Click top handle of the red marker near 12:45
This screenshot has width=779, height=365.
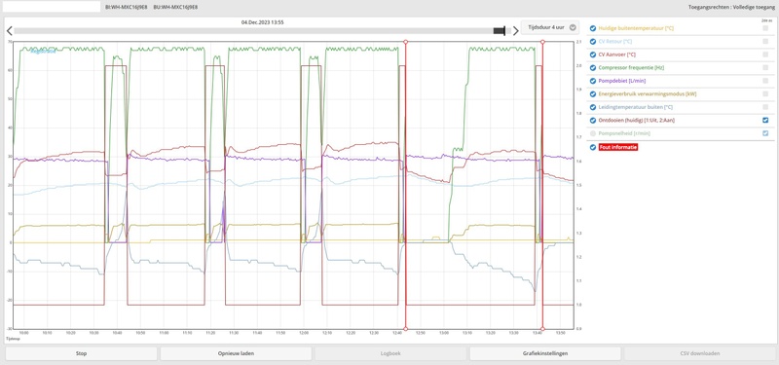tap(406, 42)
